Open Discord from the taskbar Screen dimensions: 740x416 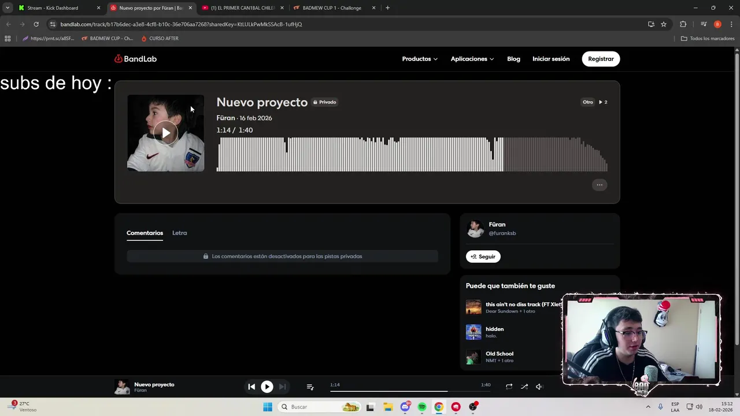(x=405, y=407)
